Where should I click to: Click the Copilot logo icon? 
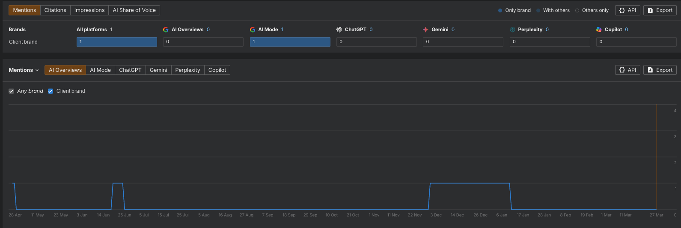click(599, 30)
